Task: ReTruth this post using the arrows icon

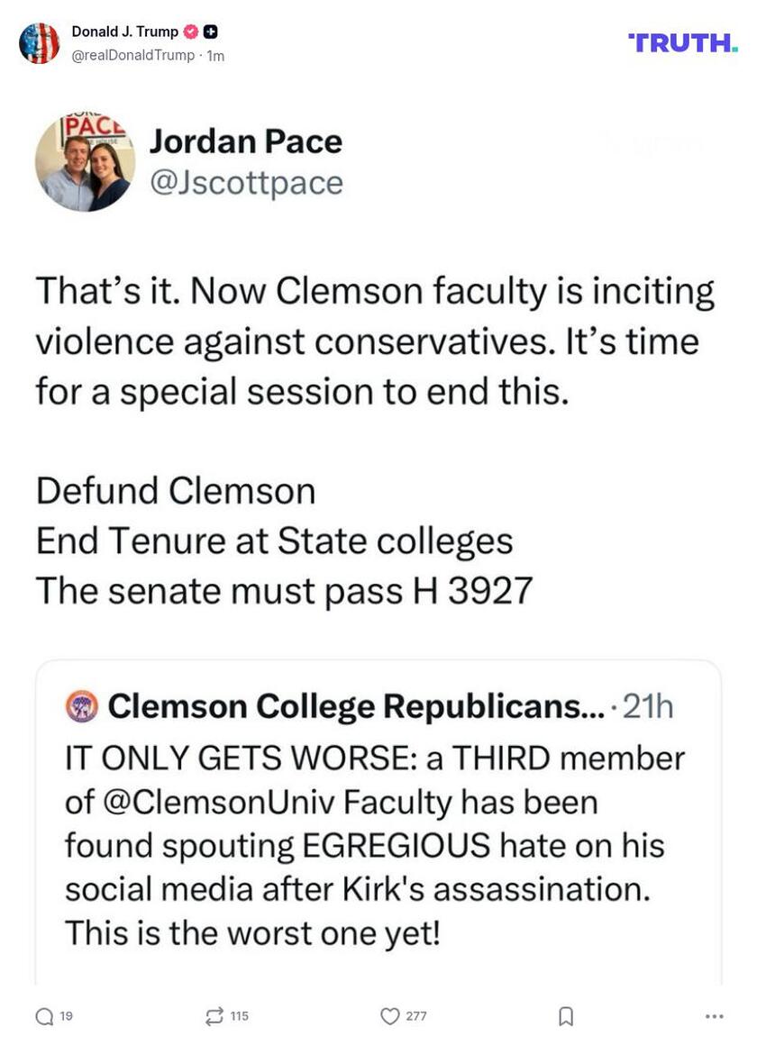Action: click(x=214, y=1016)
